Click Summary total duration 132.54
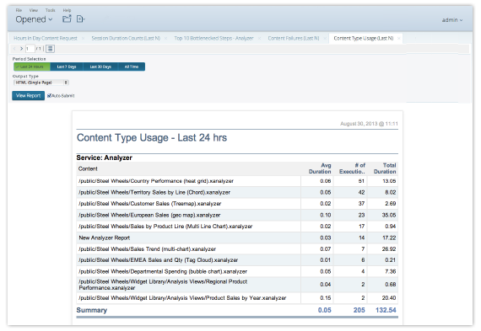Screen dimensions: 481x331 [x=386, y=310]
